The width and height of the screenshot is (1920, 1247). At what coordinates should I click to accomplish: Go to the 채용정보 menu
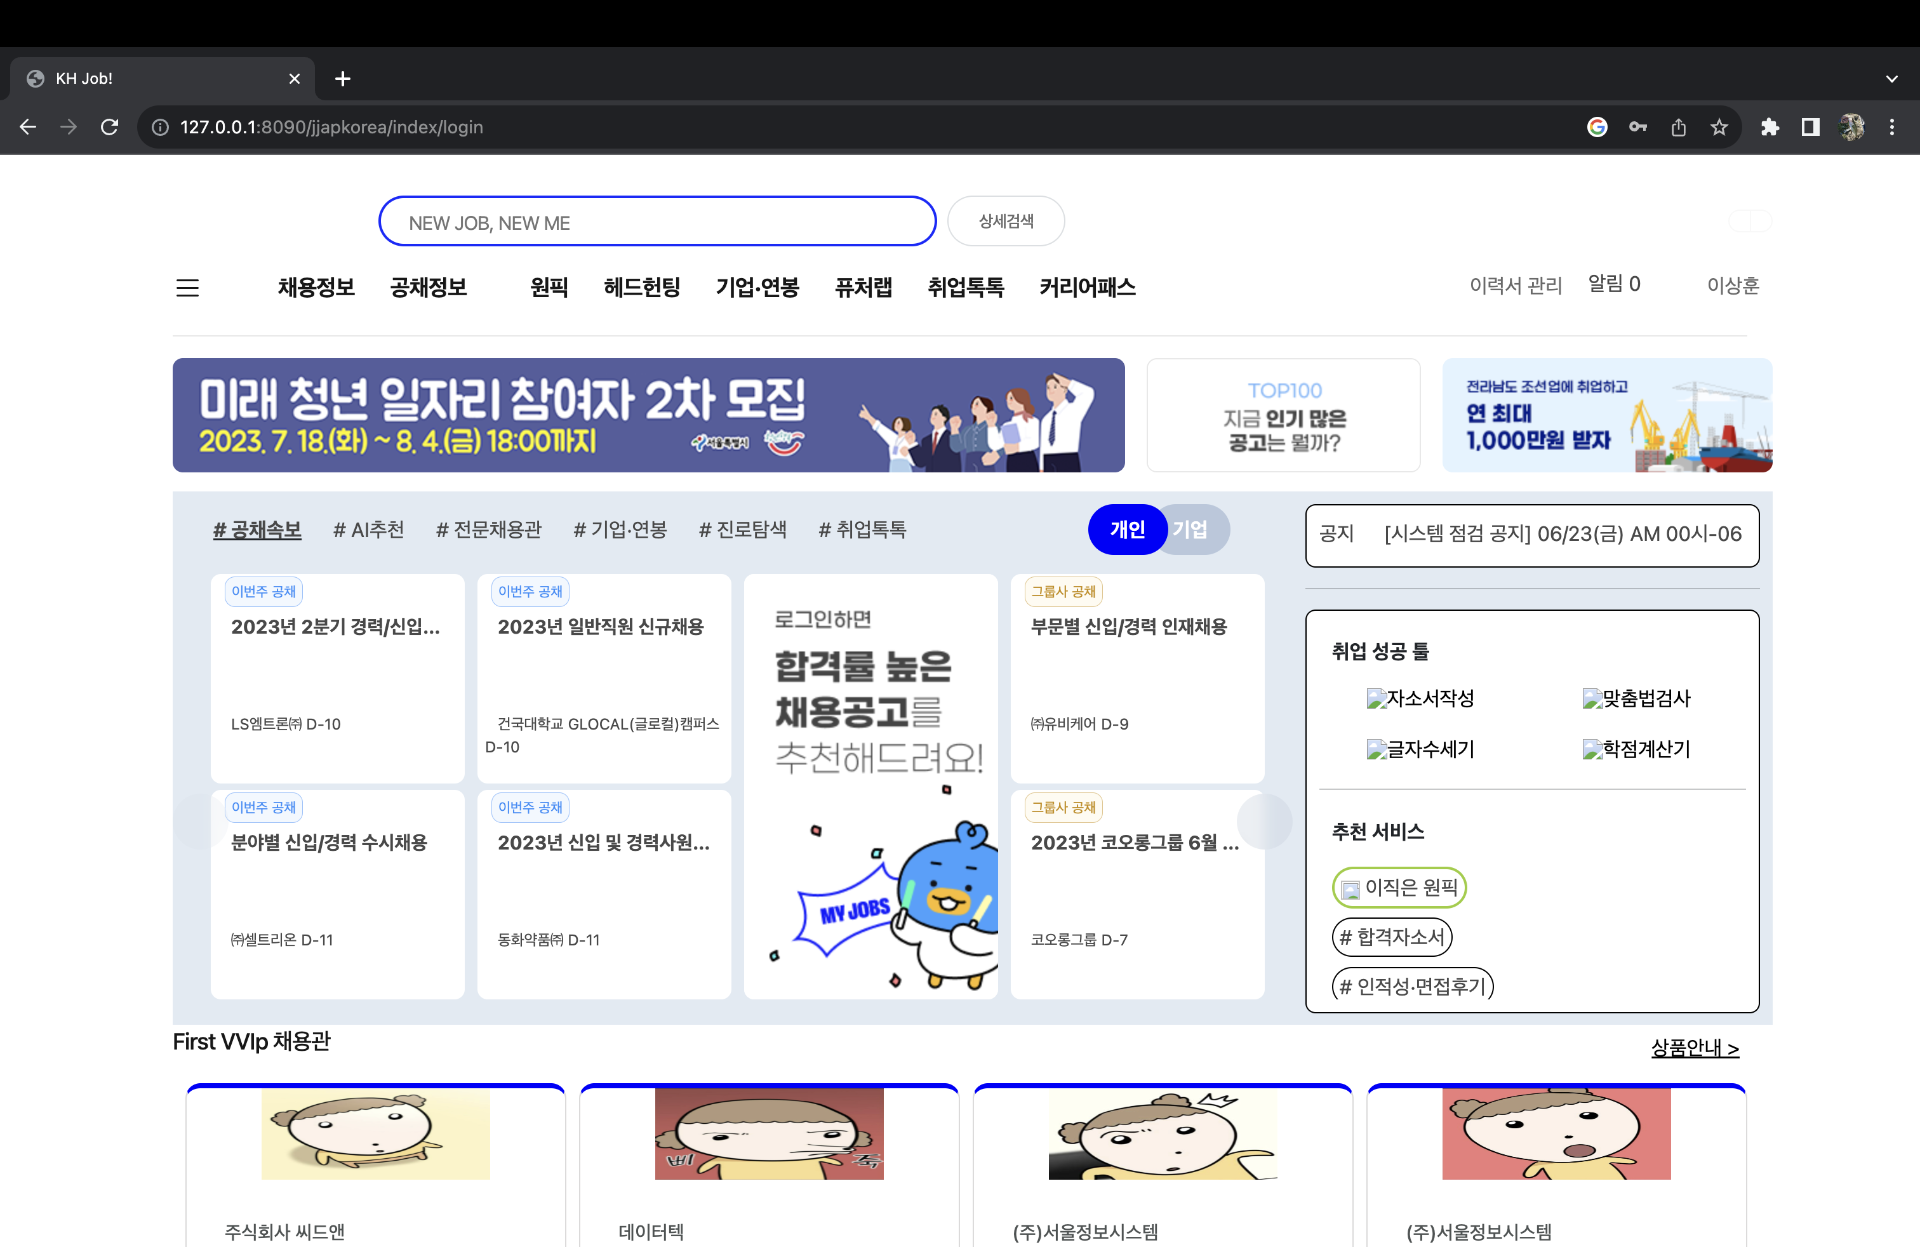tap(316, 288)
